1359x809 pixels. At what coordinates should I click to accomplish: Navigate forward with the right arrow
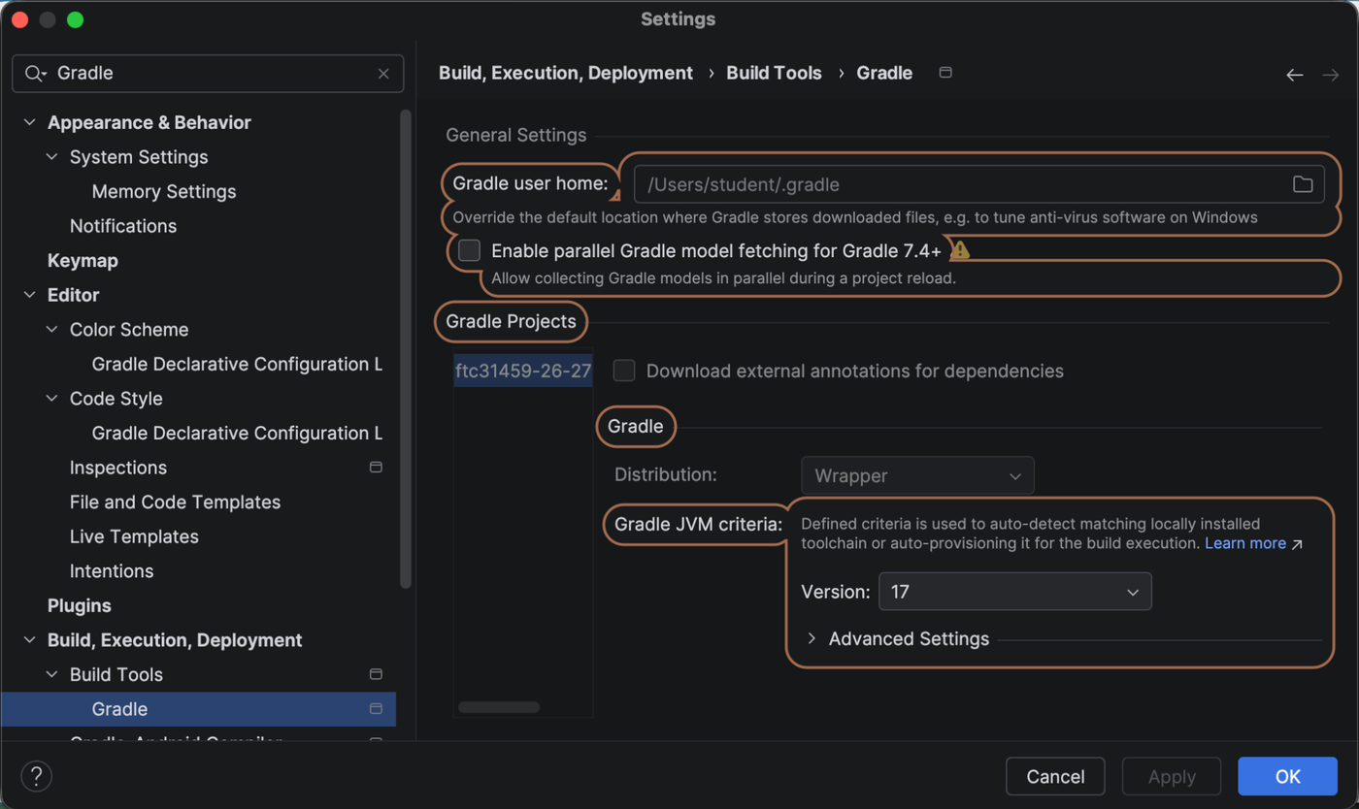1331,75
